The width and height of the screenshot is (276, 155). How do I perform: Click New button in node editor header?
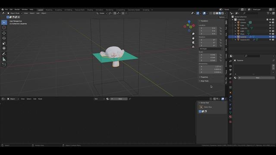(x=119, y=99)
